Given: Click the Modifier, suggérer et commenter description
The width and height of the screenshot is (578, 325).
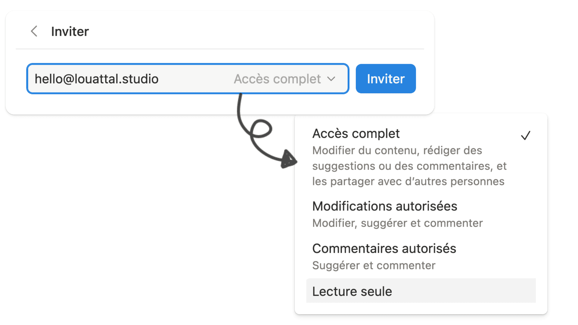Looking at the screenshot, I should tap(397, 223).
